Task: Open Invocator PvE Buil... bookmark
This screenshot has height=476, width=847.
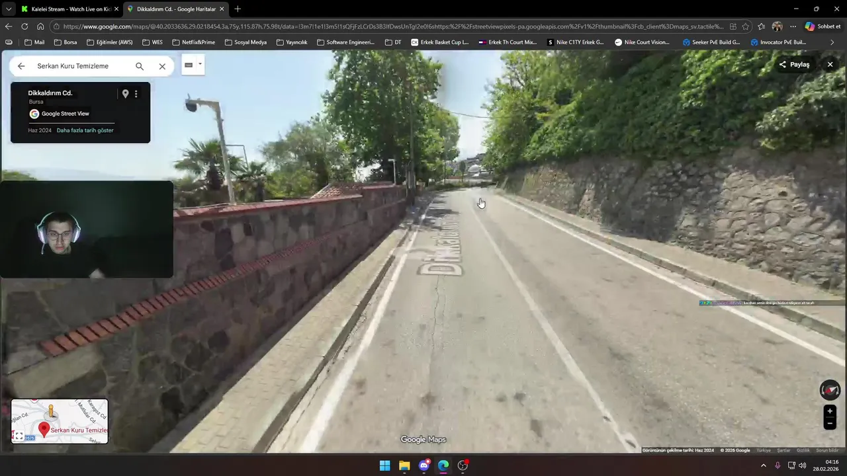Action: [778, 42]
